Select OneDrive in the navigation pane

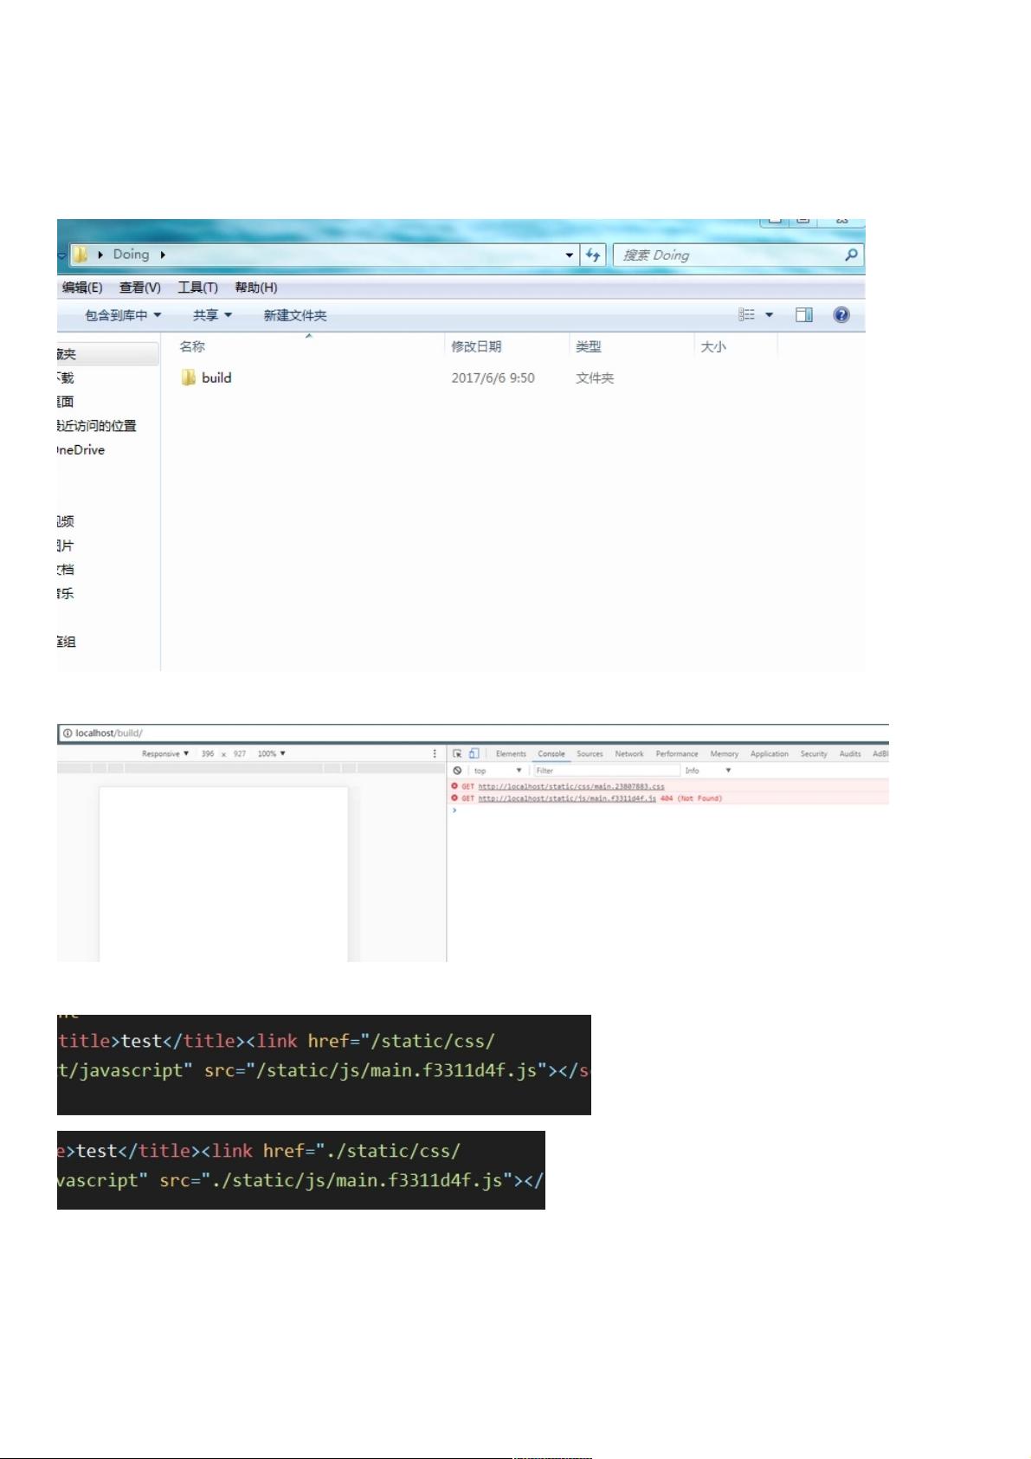coord(81,450)
